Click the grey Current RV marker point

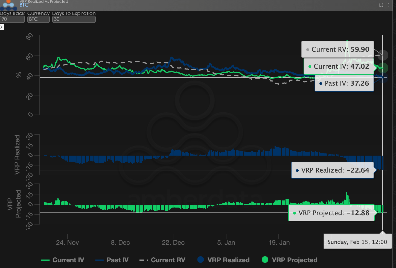click(x=383, y=55)
